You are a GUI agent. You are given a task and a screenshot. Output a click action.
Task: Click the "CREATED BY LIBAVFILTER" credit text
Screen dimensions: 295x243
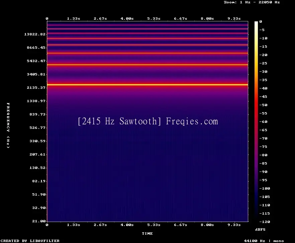tap(30, 241)
